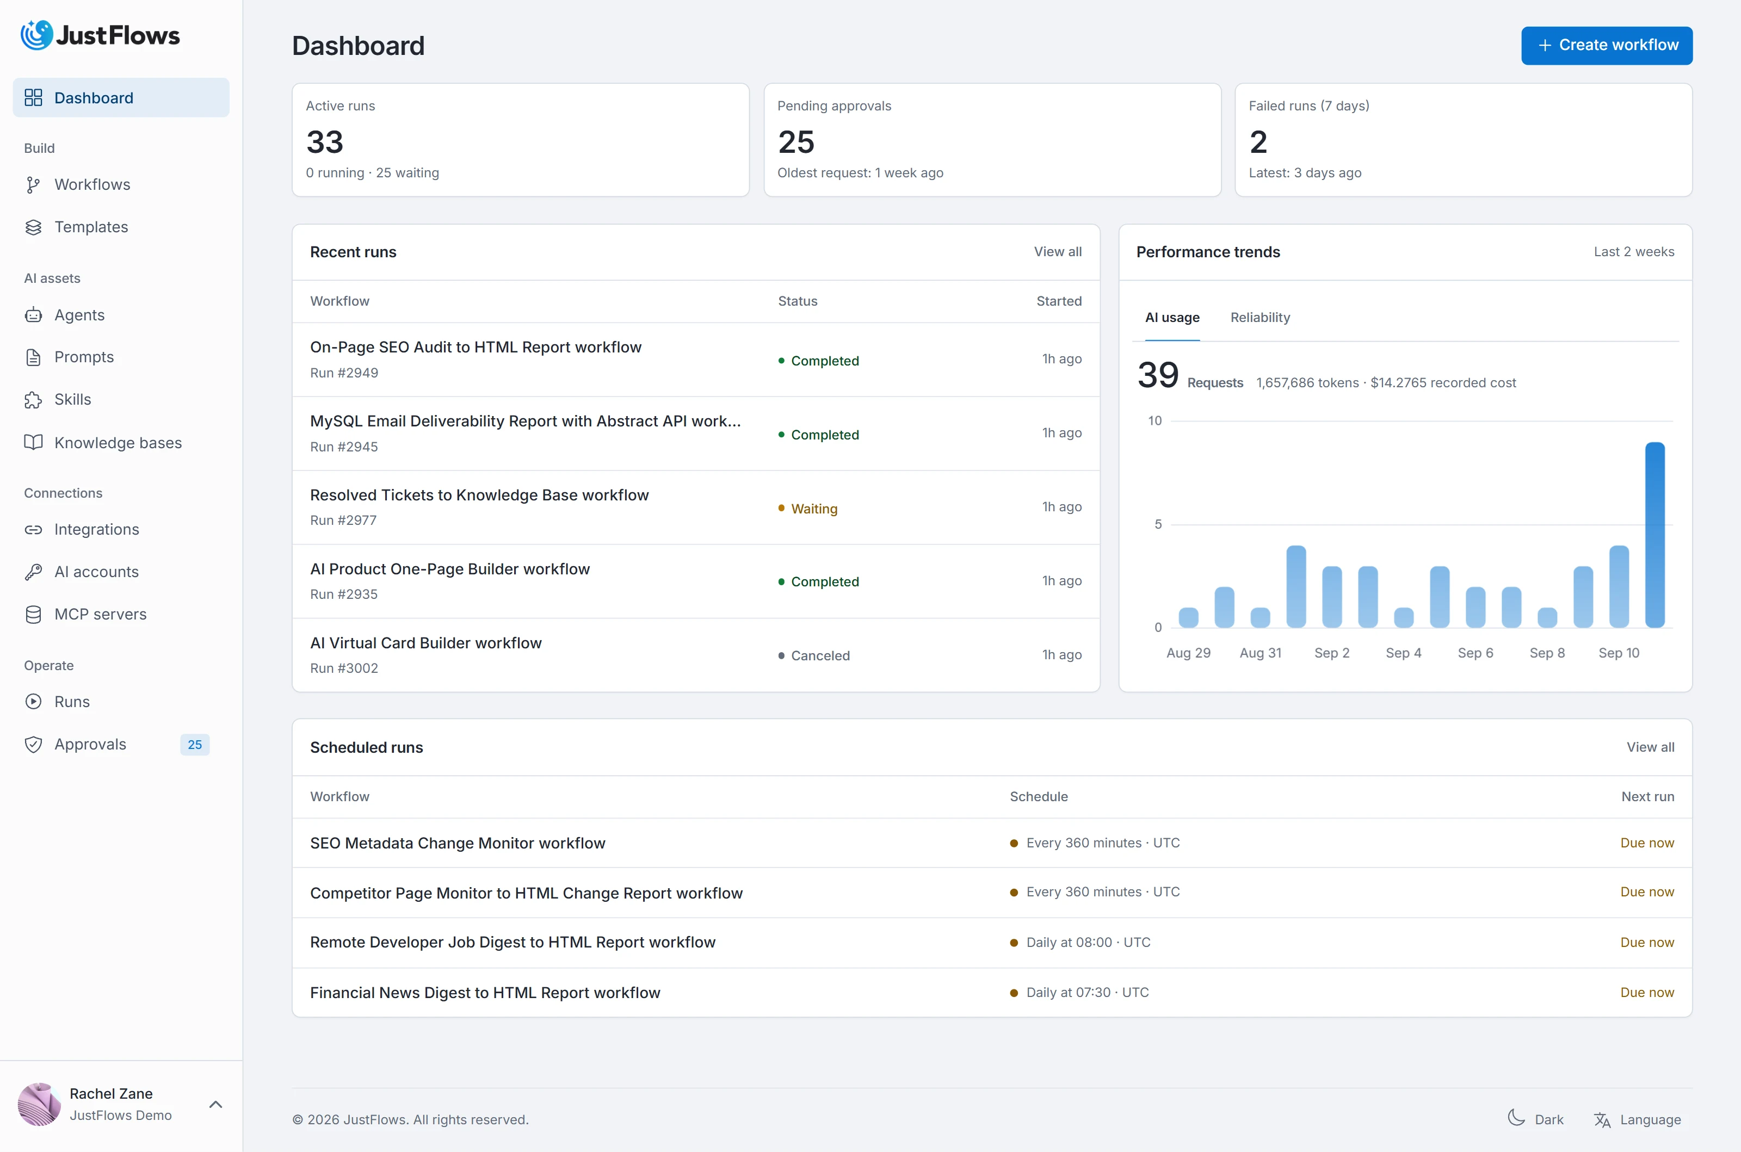
Task: Click the Knowledge bases book icon
Action: 33,442
